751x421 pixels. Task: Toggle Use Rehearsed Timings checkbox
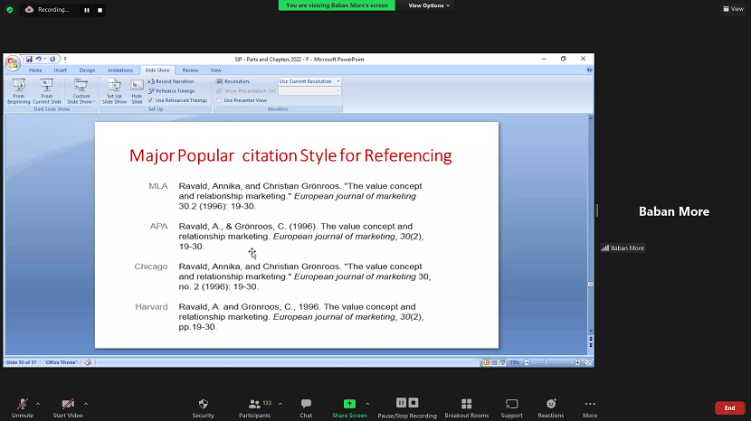150,100
